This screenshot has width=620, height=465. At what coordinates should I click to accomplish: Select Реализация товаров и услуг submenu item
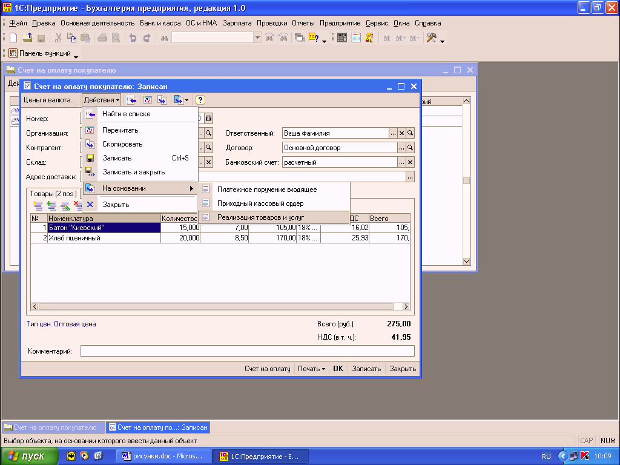click(260, 217)
